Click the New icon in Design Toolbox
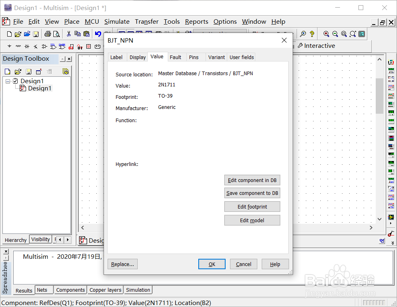The height and width of the screenshot is (307, 397). point(7,72)
